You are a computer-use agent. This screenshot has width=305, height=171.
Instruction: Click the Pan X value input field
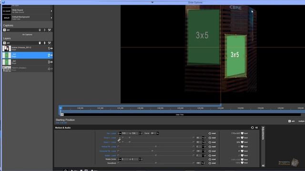click(x=125, y=133)
